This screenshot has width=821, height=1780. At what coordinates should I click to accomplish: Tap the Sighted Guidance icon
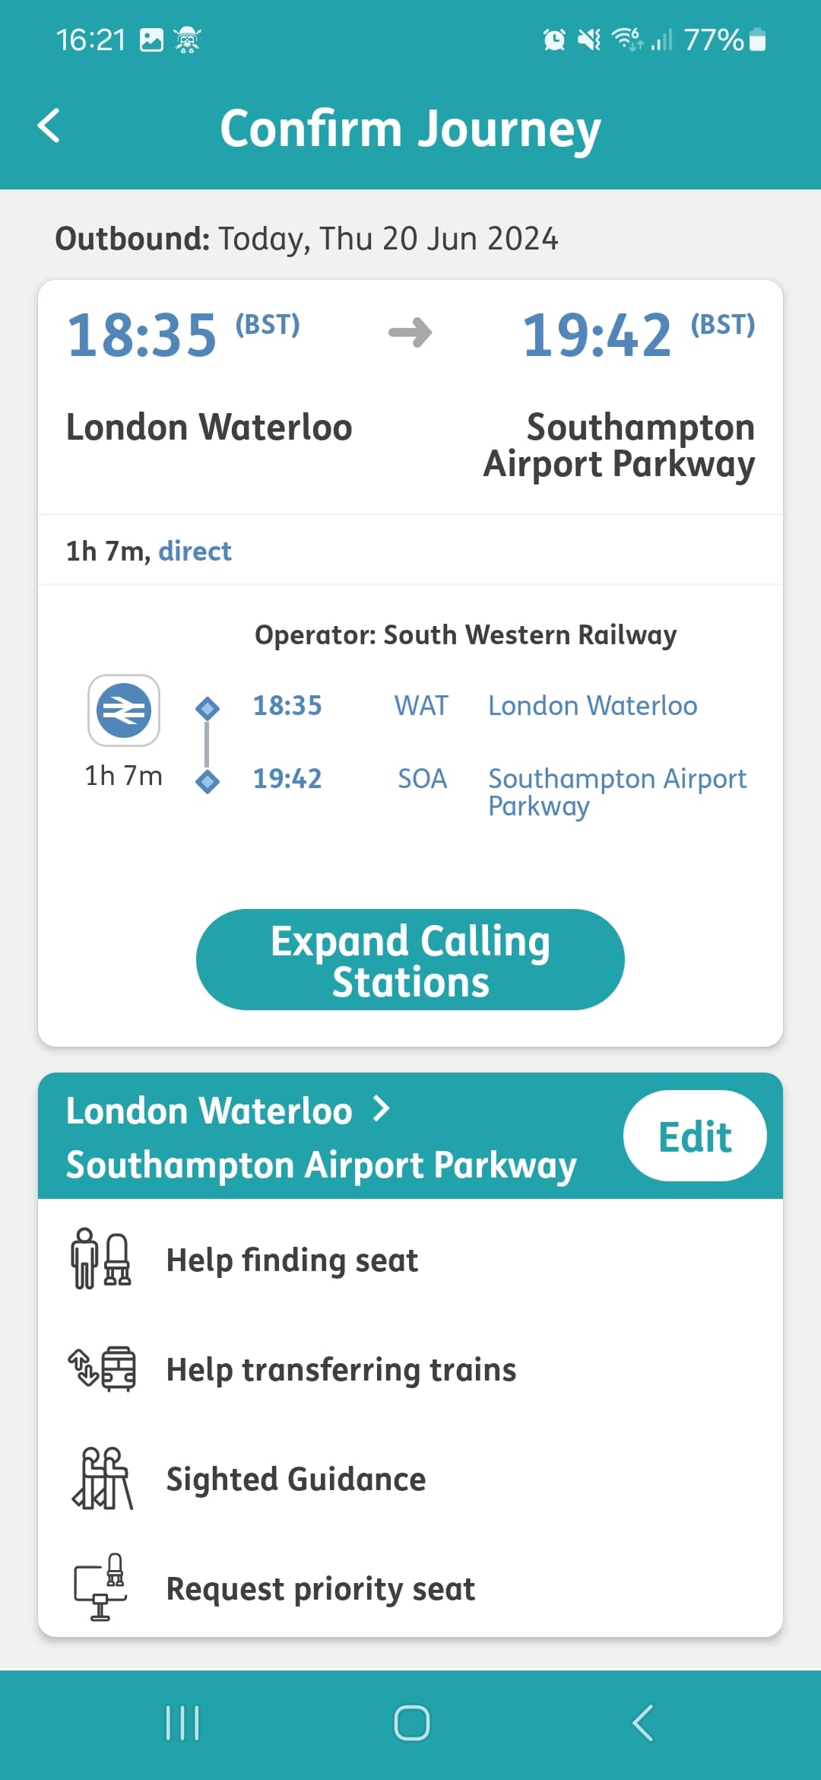click(x=102, y=1478)
